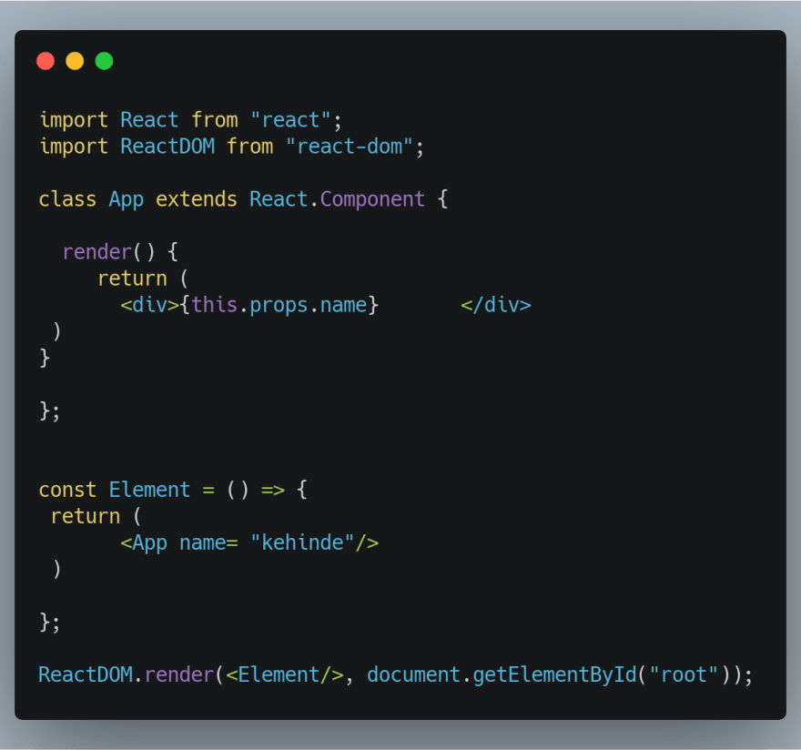Click the "kehinde" string value
Image resolution: width=801 pixels, height=750 pixels.
coord(302,542)
